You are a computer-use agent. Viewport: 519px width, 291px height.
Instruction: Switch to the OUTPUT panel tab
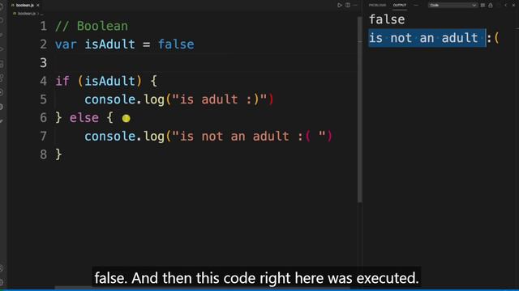tap(400, 5)
